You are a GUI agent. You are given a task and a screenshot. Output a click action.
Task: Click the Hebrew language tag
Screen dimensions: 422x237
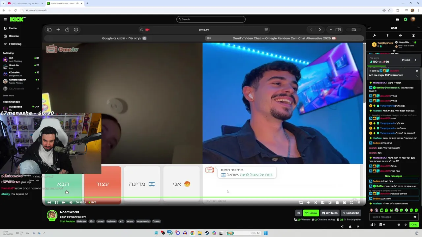point(81,222)
